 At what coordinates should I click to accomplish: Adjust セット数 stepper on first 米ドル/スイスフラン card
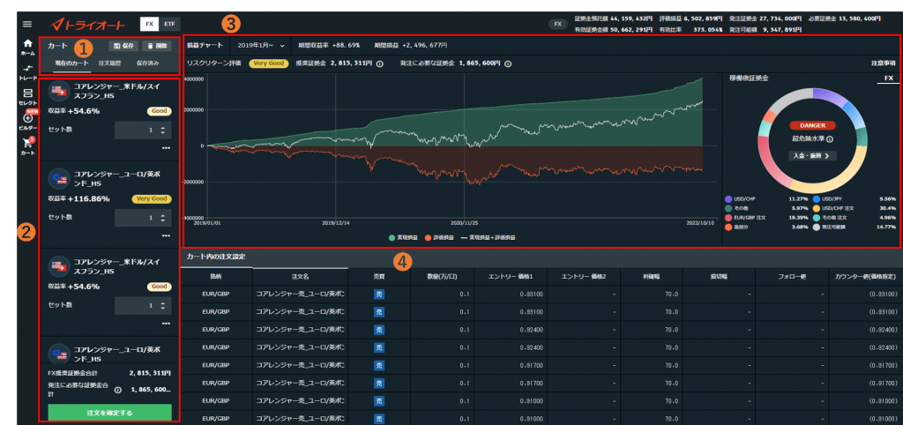coord(163,130)
